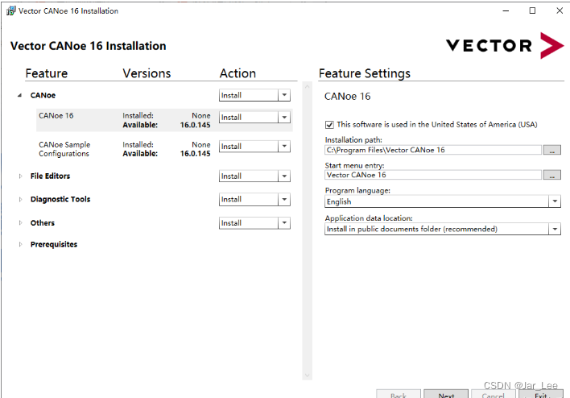The height and width of the screenshot is (398, 570).
Task: Click the Installation path text field
Action: pos(433,150)
